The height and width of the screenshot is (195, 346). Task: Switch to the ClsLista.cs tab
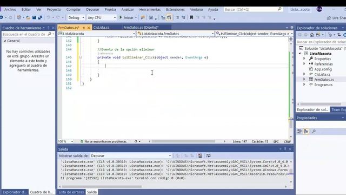coord(101,28)
